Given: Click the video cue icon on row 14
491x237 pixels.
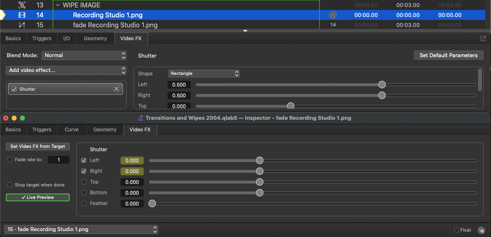Looking at the screenshot, I should [x=22, y=15].
